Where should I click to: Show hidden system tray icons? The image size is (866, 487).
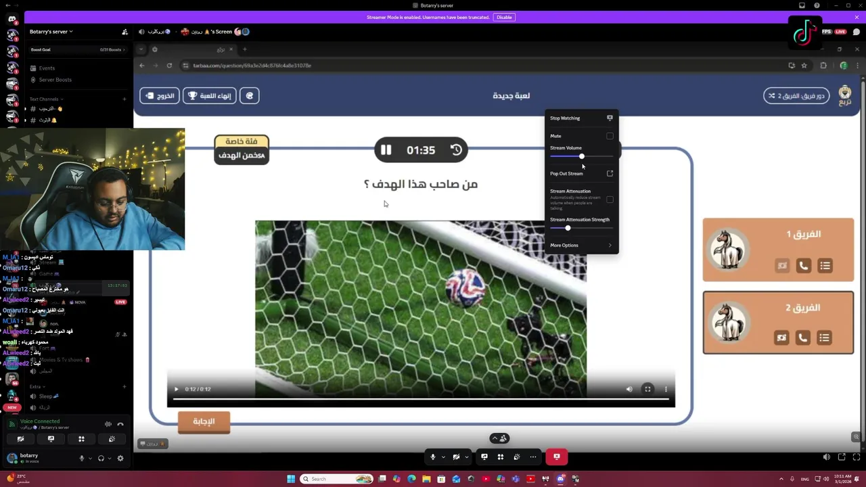pyautogui.click(x=781, y=479)
